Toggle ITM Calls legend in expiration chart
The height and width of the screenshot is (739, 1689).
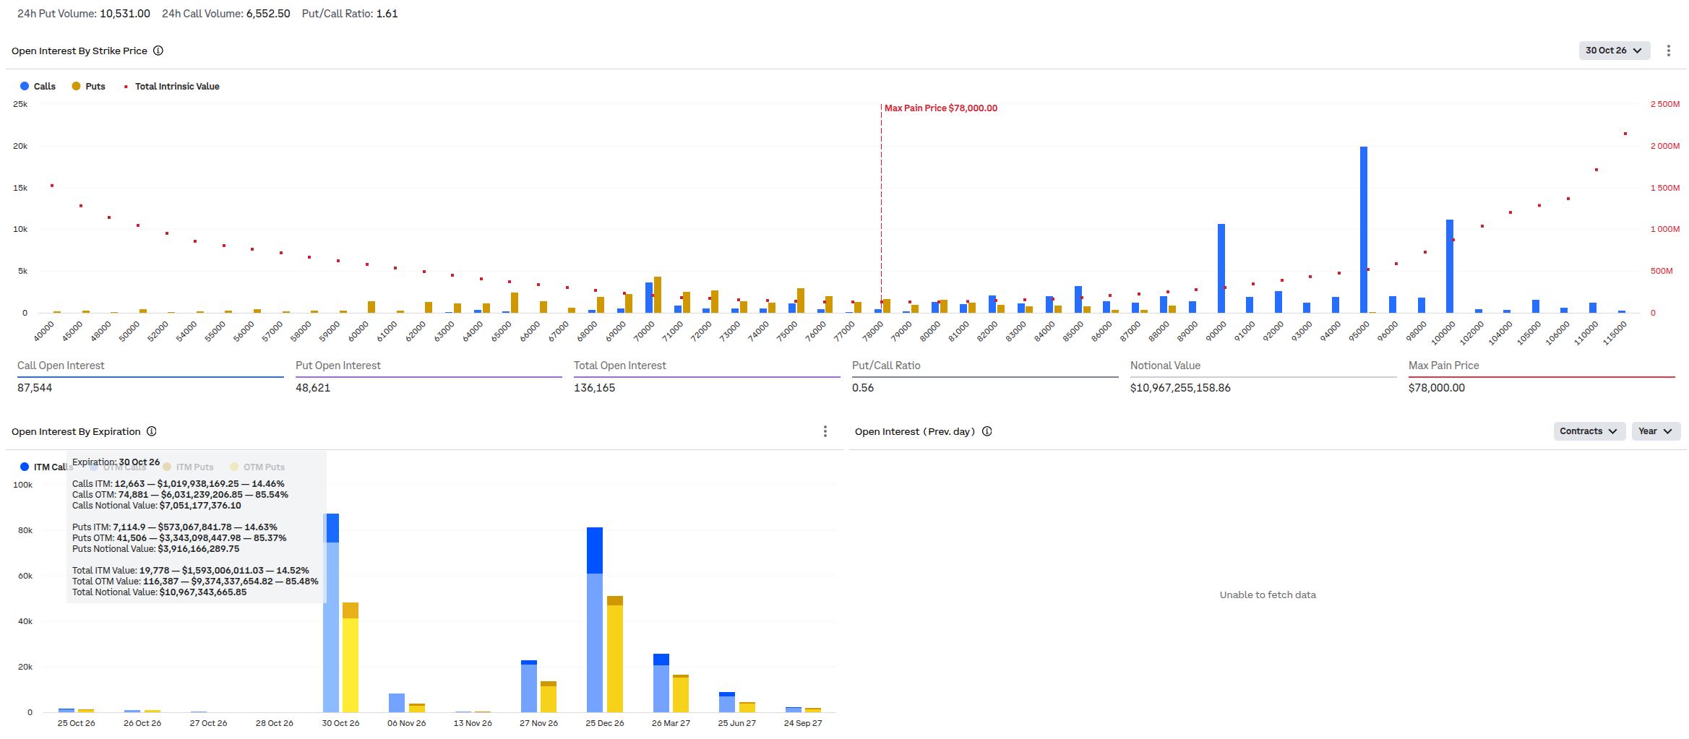click(x=46, y=467)
